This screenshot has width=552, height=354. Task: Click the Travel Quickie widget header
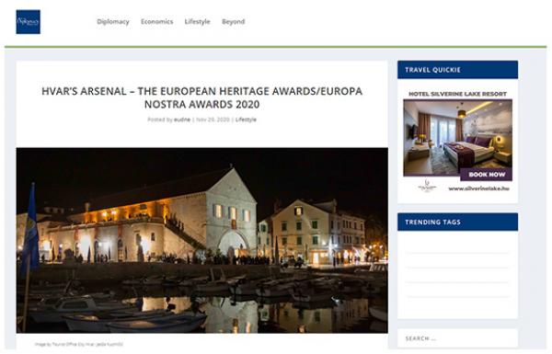457,70
